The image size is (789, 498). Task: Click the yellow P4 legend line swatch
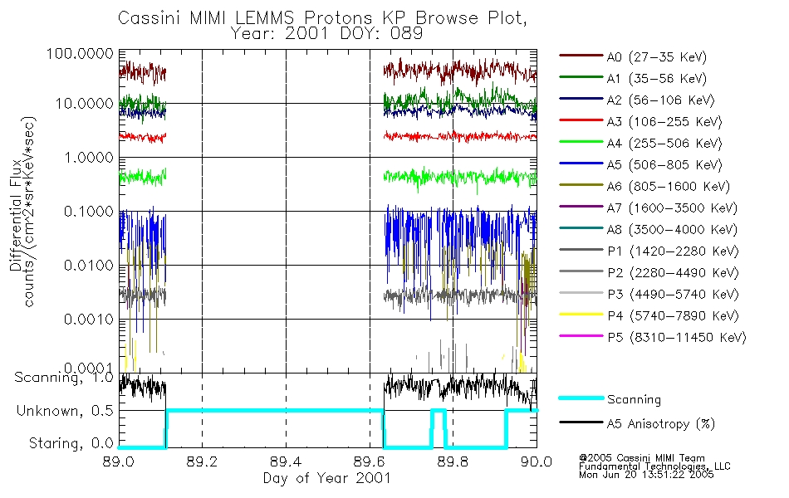[581, 315]
